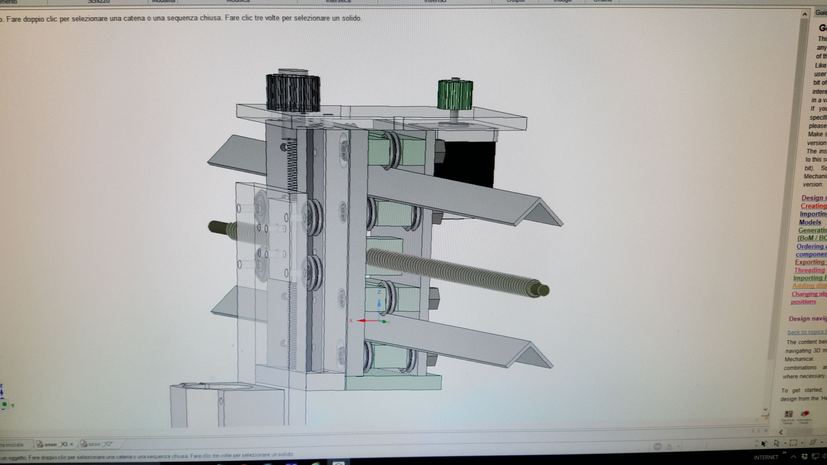Open the 'Modifica' ribbon group label
827x465 pixels.
pos(238,1)
